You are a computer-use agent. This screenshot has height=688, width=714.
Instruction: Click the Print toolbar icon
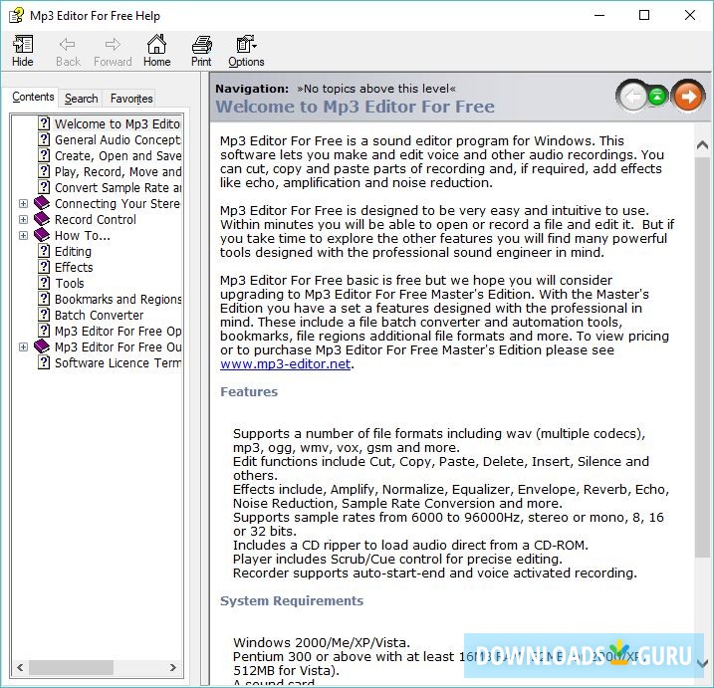201,51
